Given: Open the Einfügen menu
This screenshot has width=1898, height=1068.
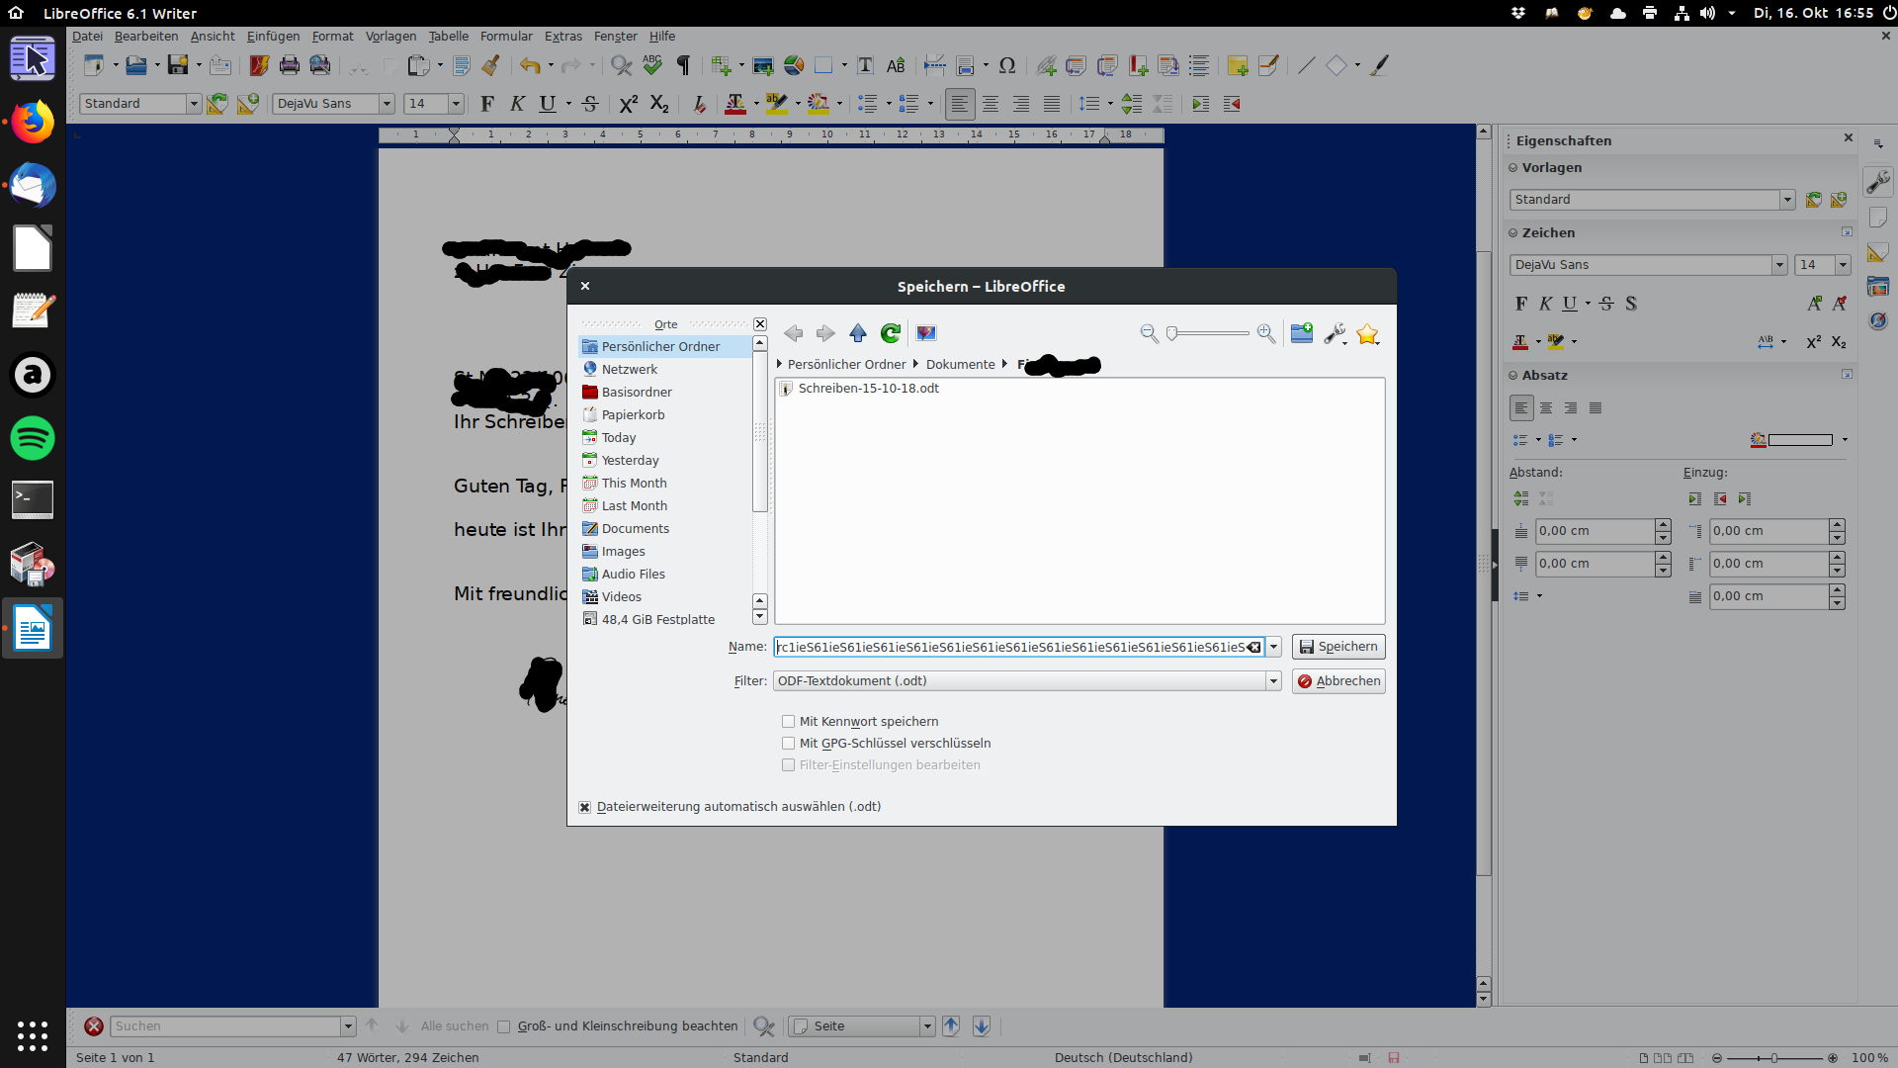Looking at the screenshot, I should (273, 37).
